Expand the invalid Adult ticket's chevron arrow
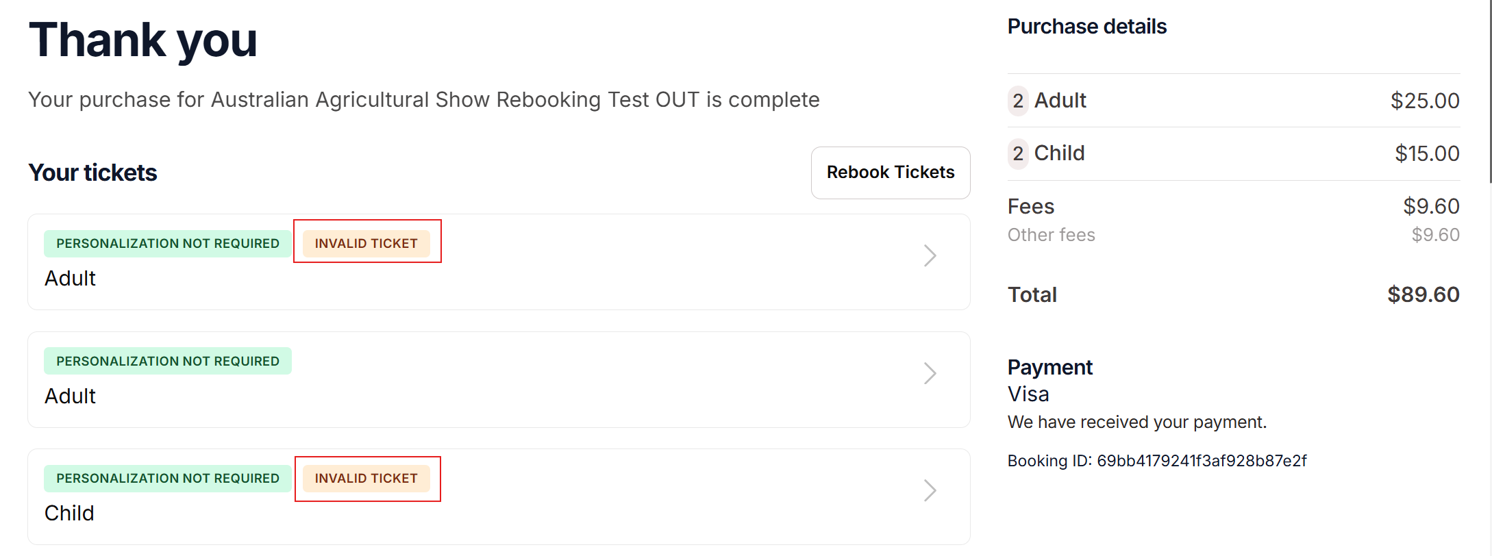Screen dimensions: 1492x556 930,256
